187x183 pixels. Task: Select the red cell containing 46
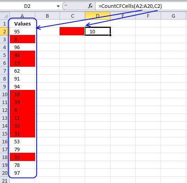click(x=22, y=55)
